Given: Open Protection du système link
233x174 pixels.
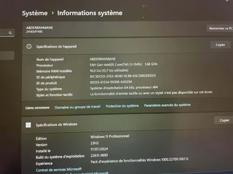Looking at the screenshot, I should pos(122,106).
